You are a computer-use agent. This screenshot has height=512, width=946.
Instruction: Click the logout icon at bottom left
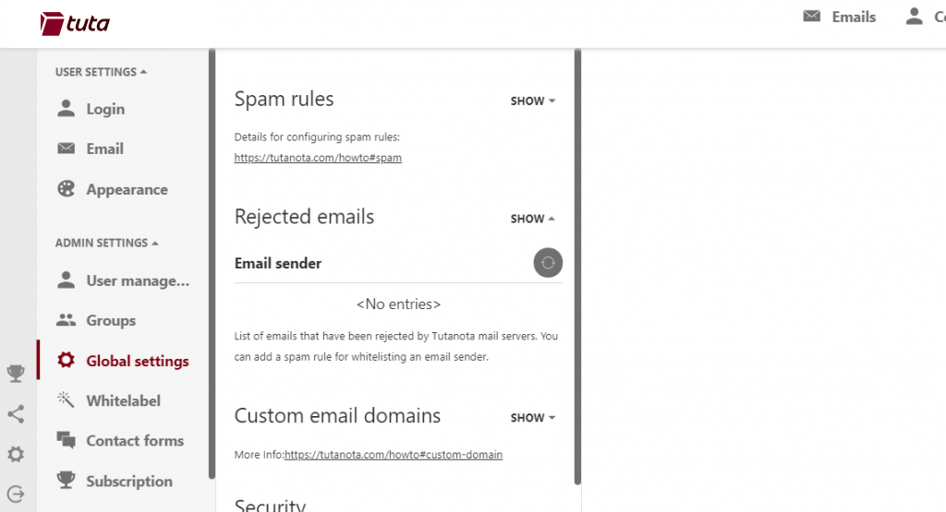pos(16,494)
